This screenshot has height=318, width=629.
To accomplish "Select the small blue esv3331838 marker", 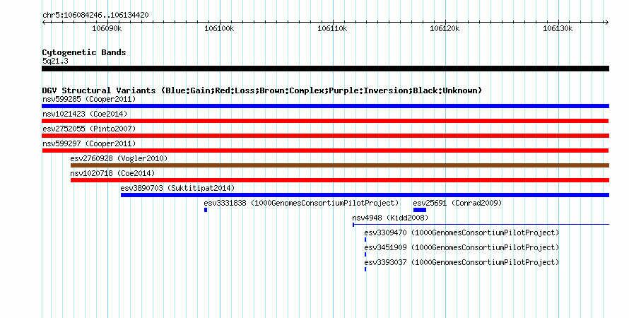I will pos(206,210).
